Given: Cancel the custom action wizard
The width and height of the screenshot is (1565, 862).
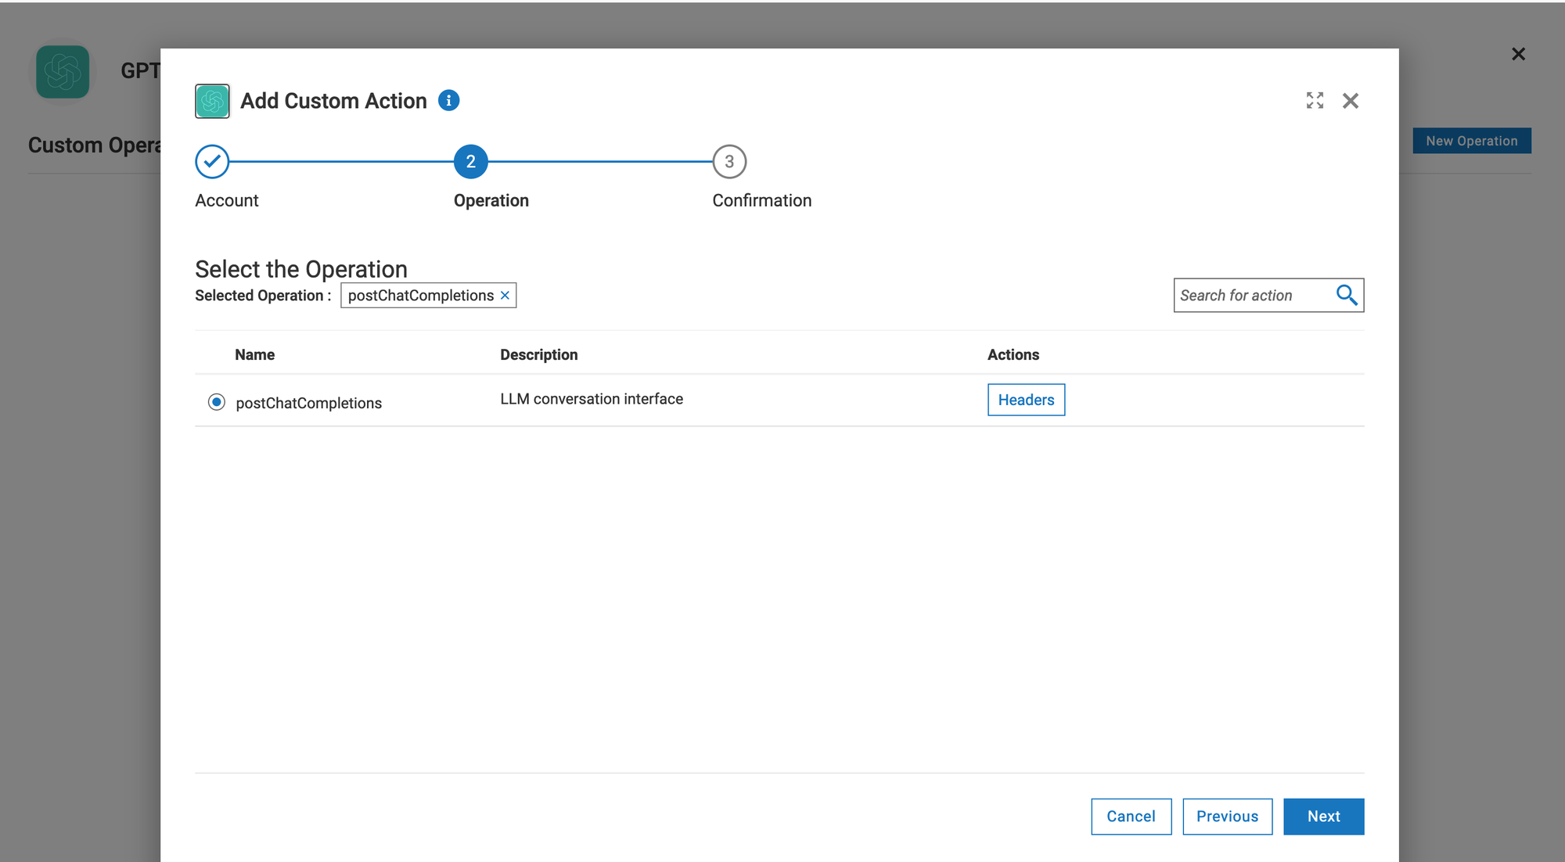Looking at the screenshot, I should click(1131, 816).
